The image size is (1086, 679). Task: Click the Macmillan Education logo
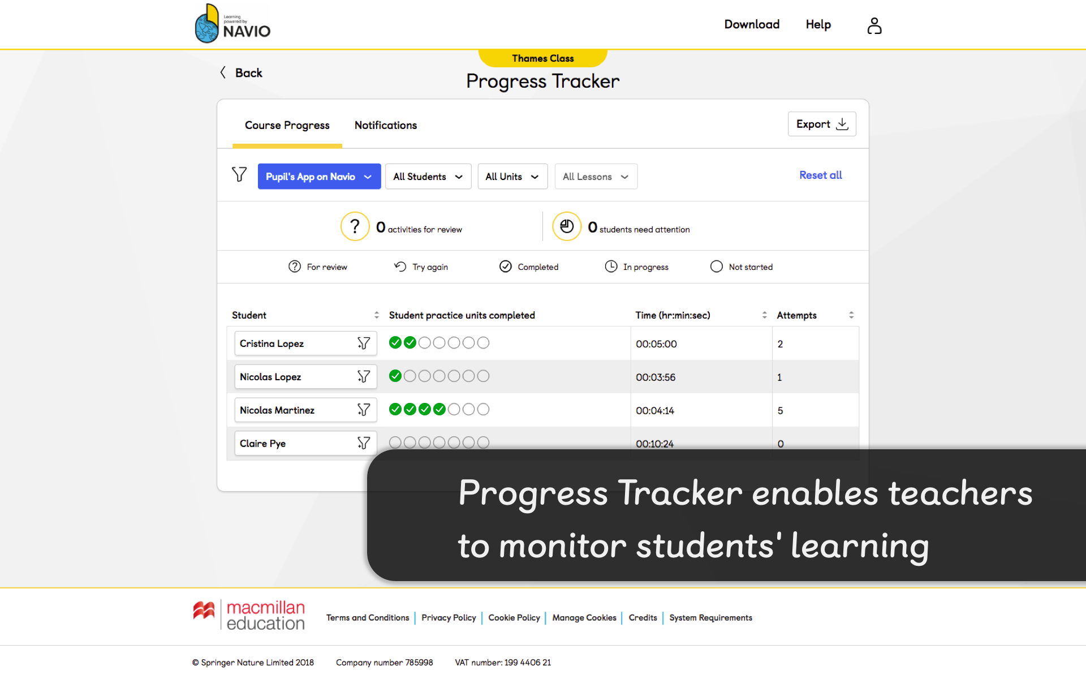click(x=249, y=615)
